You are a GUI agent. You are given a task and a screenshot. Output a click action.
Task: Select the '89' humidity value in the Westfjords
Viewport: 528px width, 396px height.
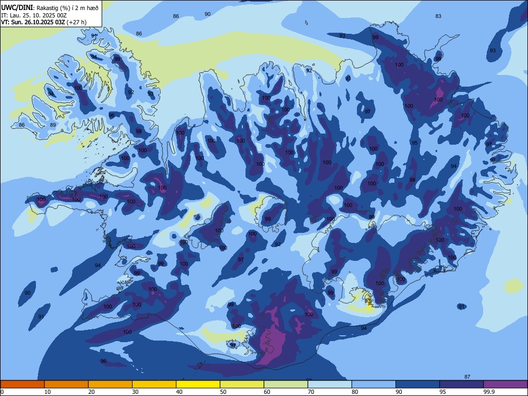(x=53, y=125)
